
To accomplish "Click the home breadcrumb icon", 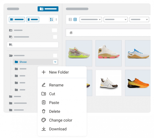I will (x=71, y=33).
